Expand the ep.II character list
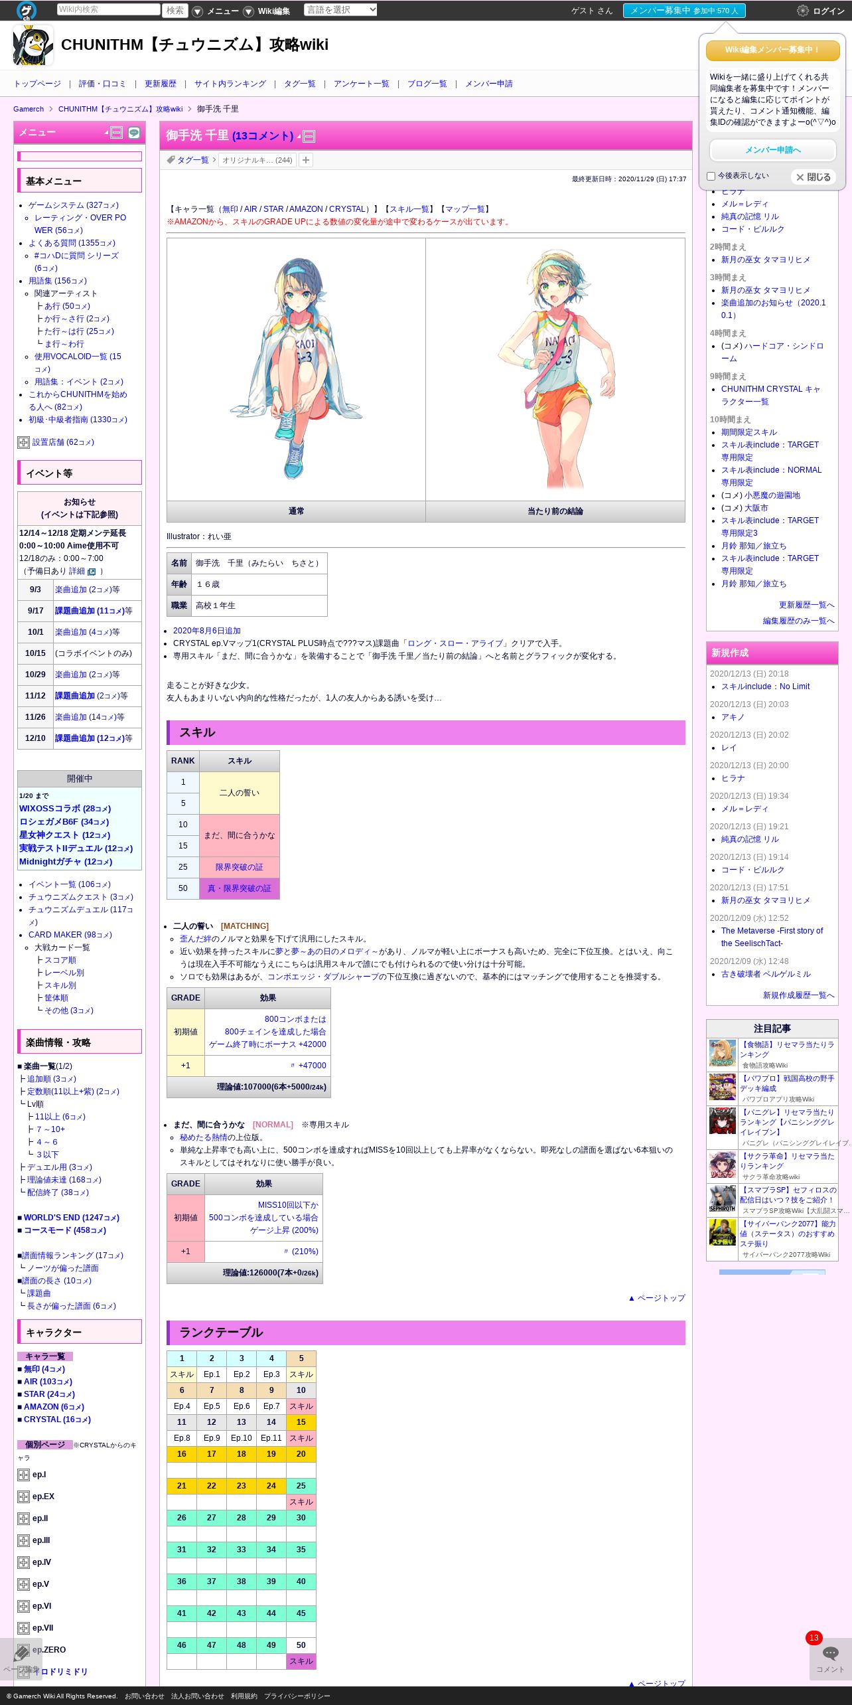This screenshot has width=852, height=1705. [23, 1518]
